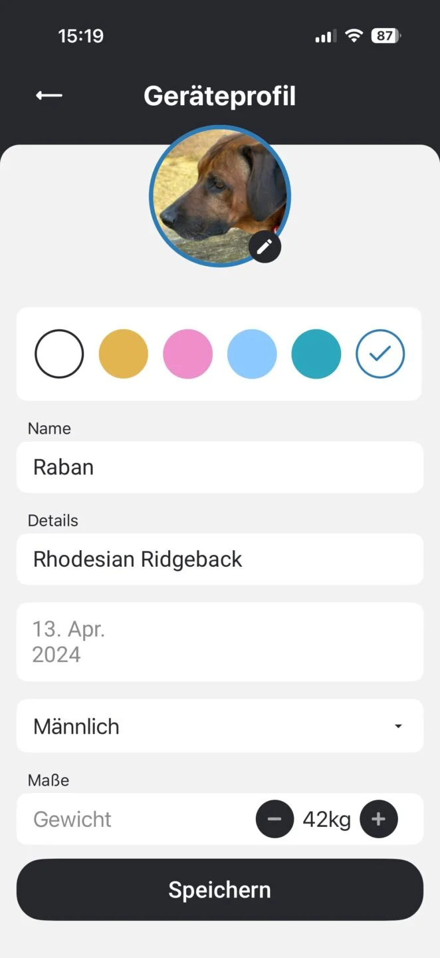Tap the checkmark on the selected blue color
Screen dimensions: 440x958
click(380, 353)
